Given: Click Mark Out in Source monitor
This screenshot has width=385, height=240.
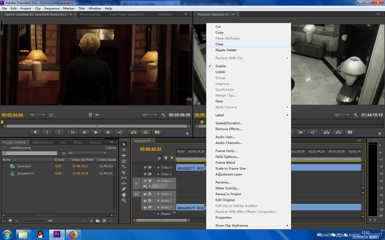Looking at the screenshot, I should pyautogui.click(x=59, y=132).
